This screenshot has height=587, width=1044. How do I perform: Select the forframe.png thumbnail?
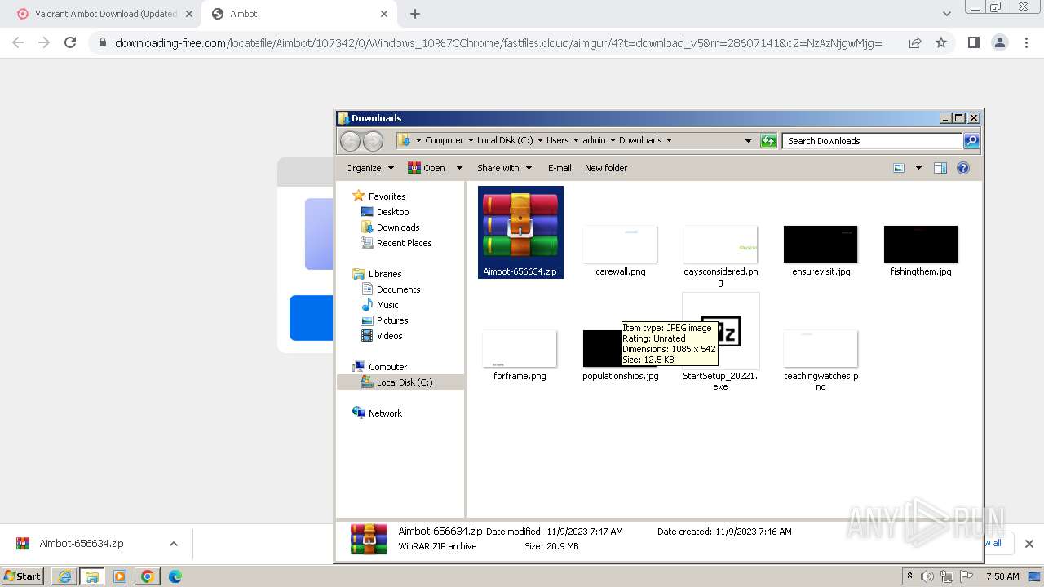520,348
